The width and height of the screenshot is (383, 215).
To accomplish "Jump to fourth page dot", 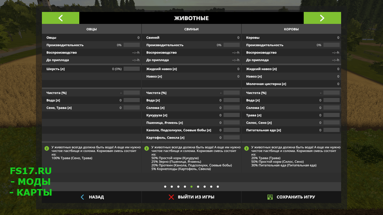I will 185,187.
